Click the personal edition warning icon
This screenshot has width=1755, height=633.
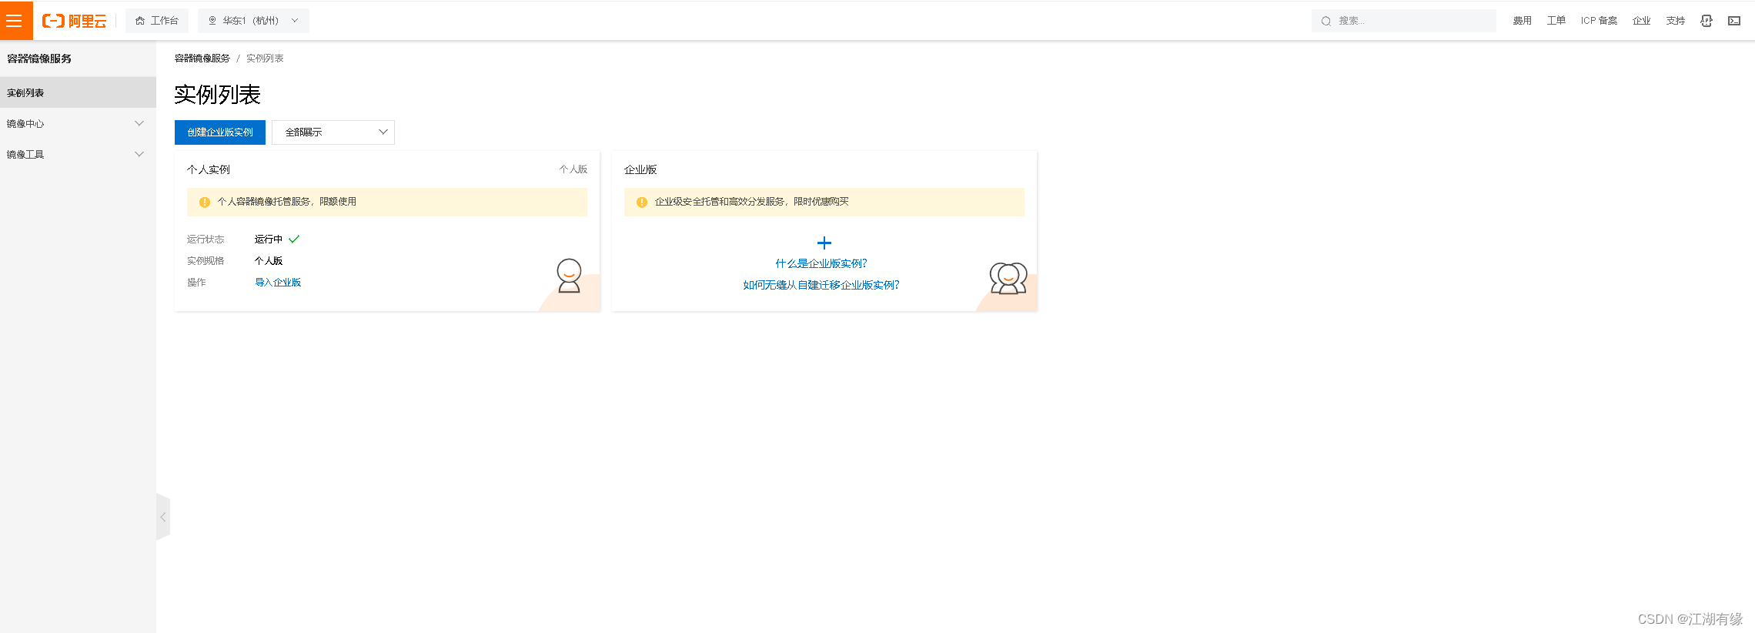[205, 203]
